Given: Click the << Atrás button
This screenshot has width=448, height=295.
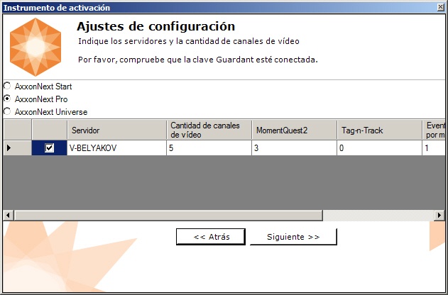Looking at the screenshot, I should click(211, 237).
